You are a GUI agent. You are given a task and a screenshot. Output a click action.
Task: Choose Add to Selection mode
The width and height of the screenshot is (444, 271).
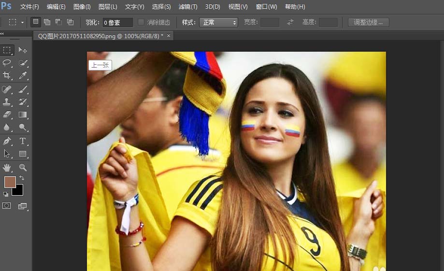point(47,22)
